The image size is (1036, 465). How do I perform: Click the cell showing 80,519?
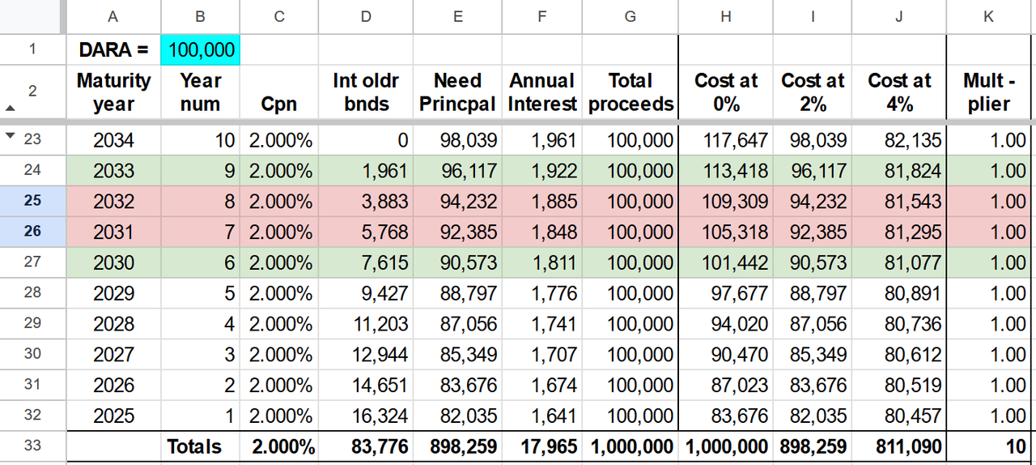[x=899, y=386]
